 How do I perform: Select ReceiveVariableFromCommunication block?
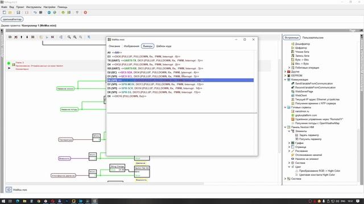pos(315,87)
